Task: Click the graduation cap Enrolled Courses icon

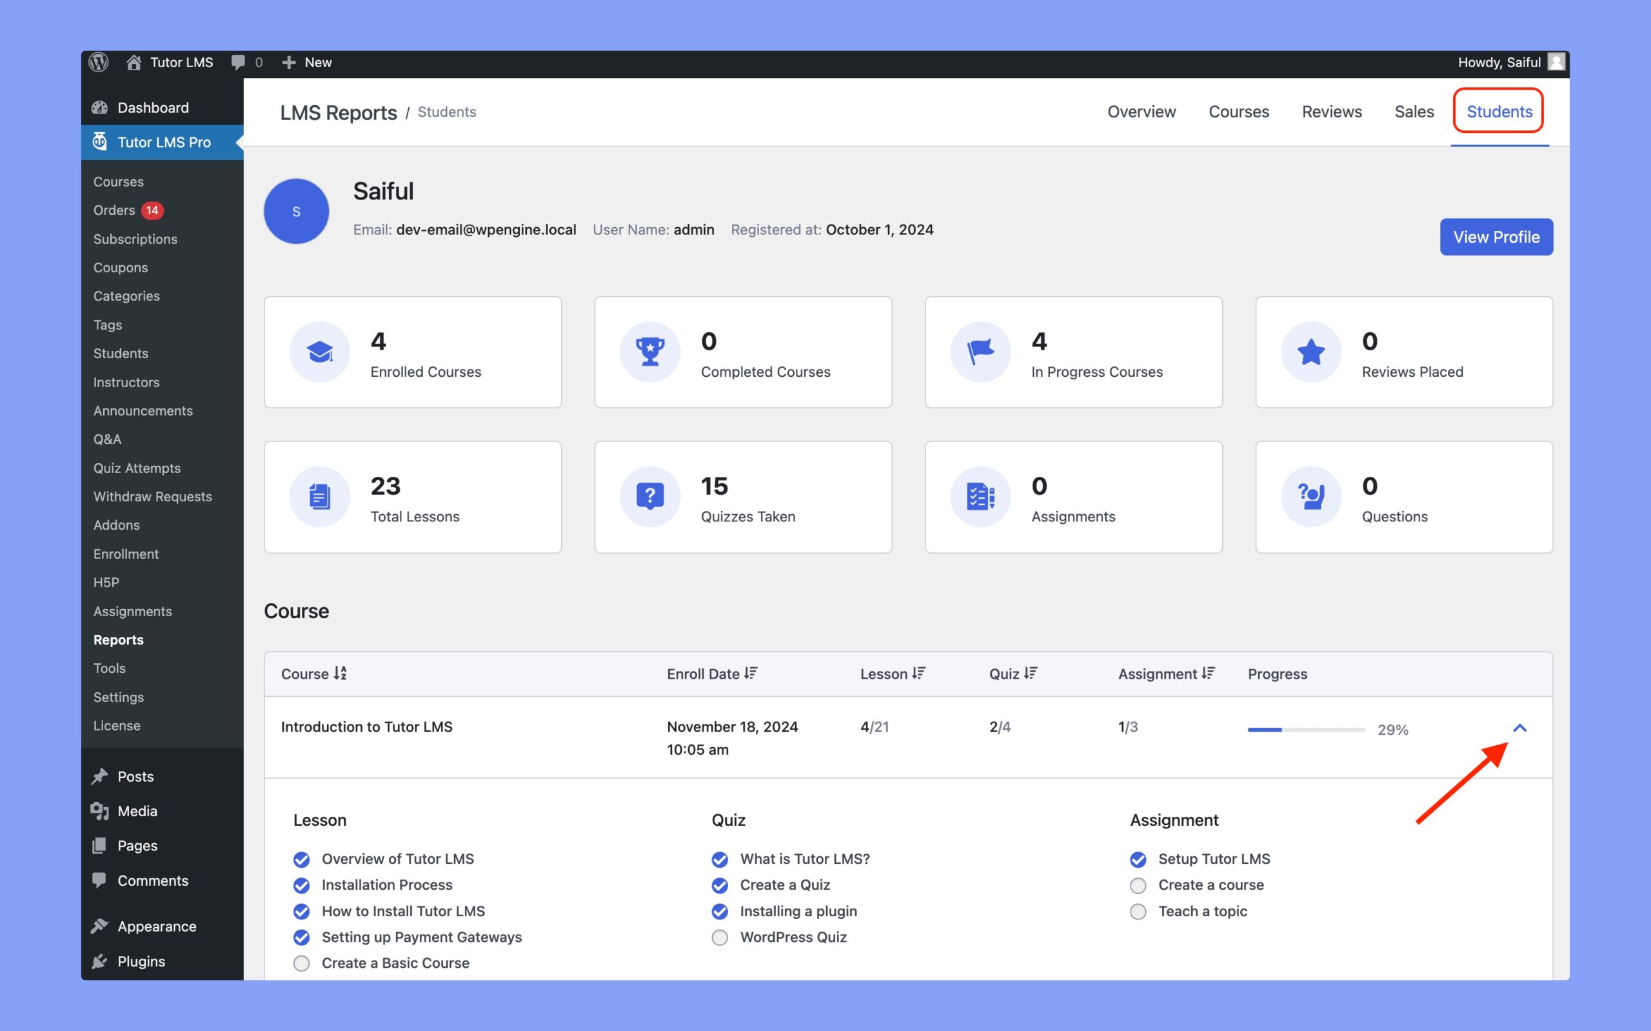Action: 320,352
